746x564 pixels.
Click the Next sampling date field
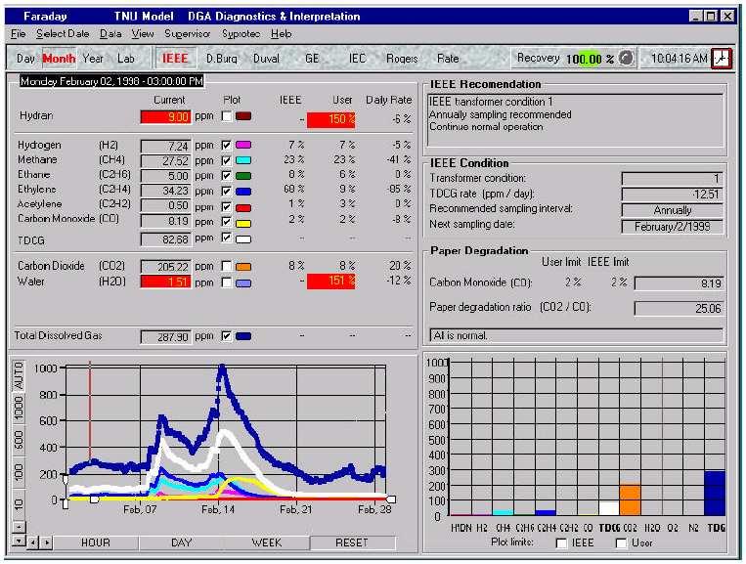[673, 227]
